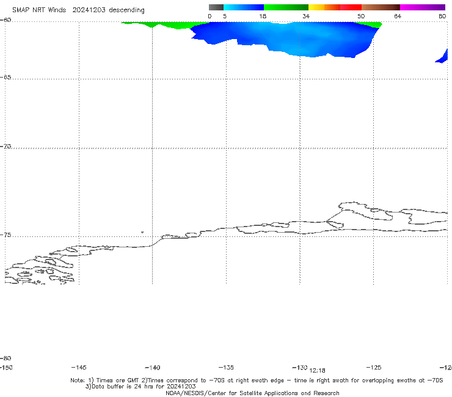Click the color bar label '50'
Screen dimensions: 452x397
coord(361,16)
